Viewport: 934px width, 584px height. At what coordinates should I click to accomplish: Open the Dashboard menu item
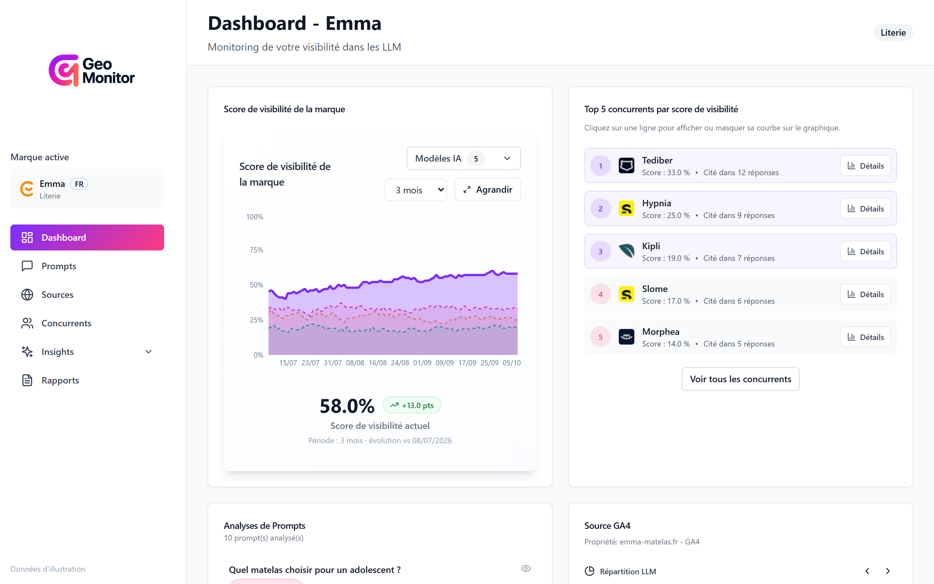pyautogui.click(x=87, y=237)
